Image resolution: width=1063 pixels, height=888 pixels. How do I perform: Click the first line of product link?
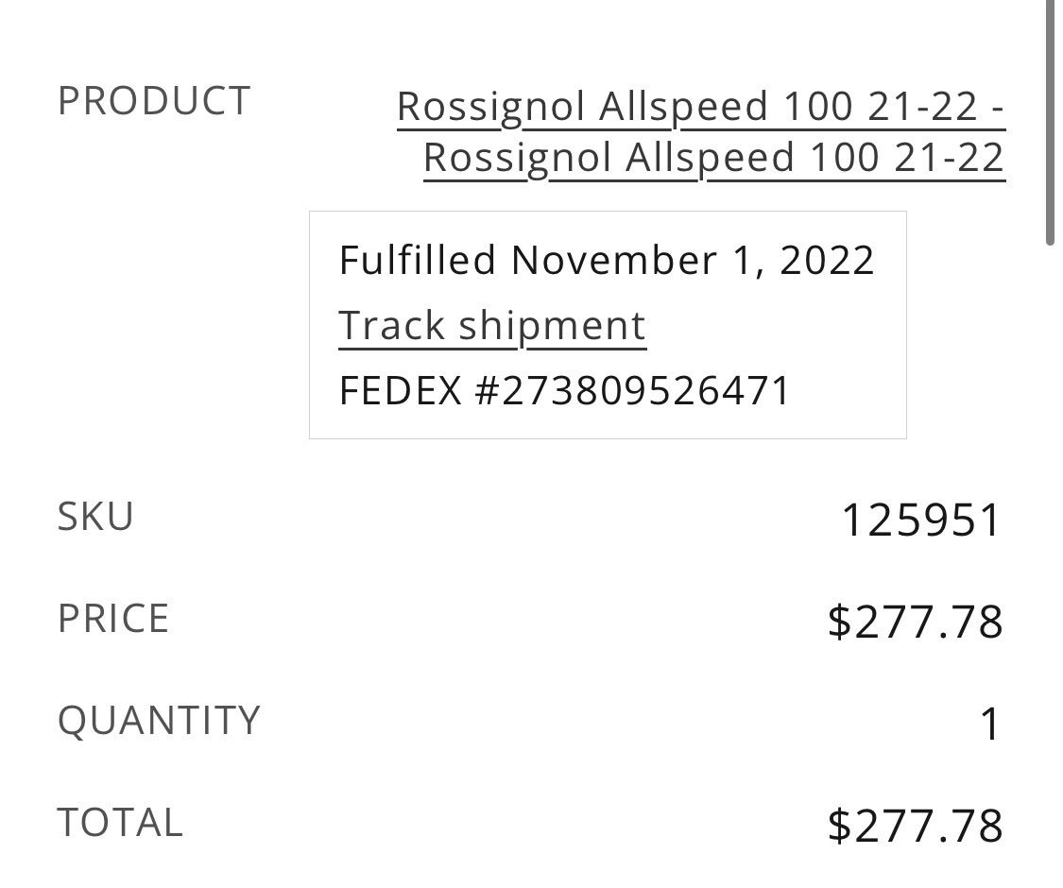click(x=700, y=107)
